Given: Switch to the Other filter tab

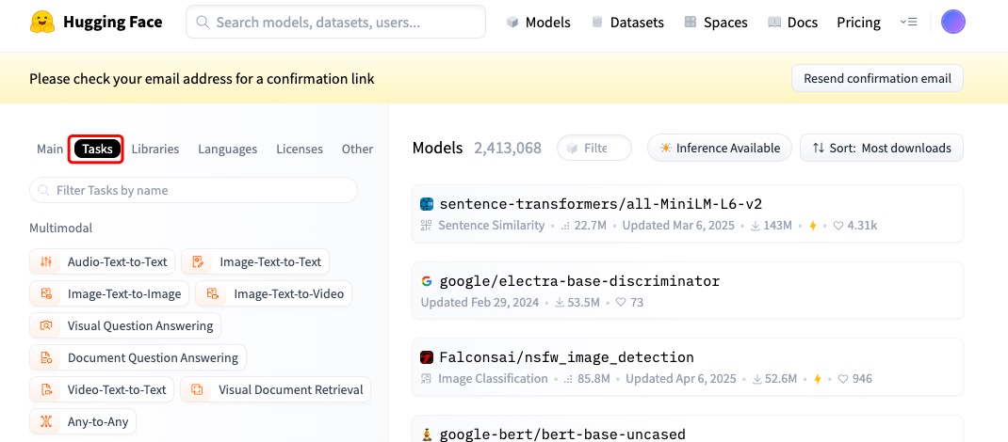Looking at the screenshot, I should [x=357, y=149].
